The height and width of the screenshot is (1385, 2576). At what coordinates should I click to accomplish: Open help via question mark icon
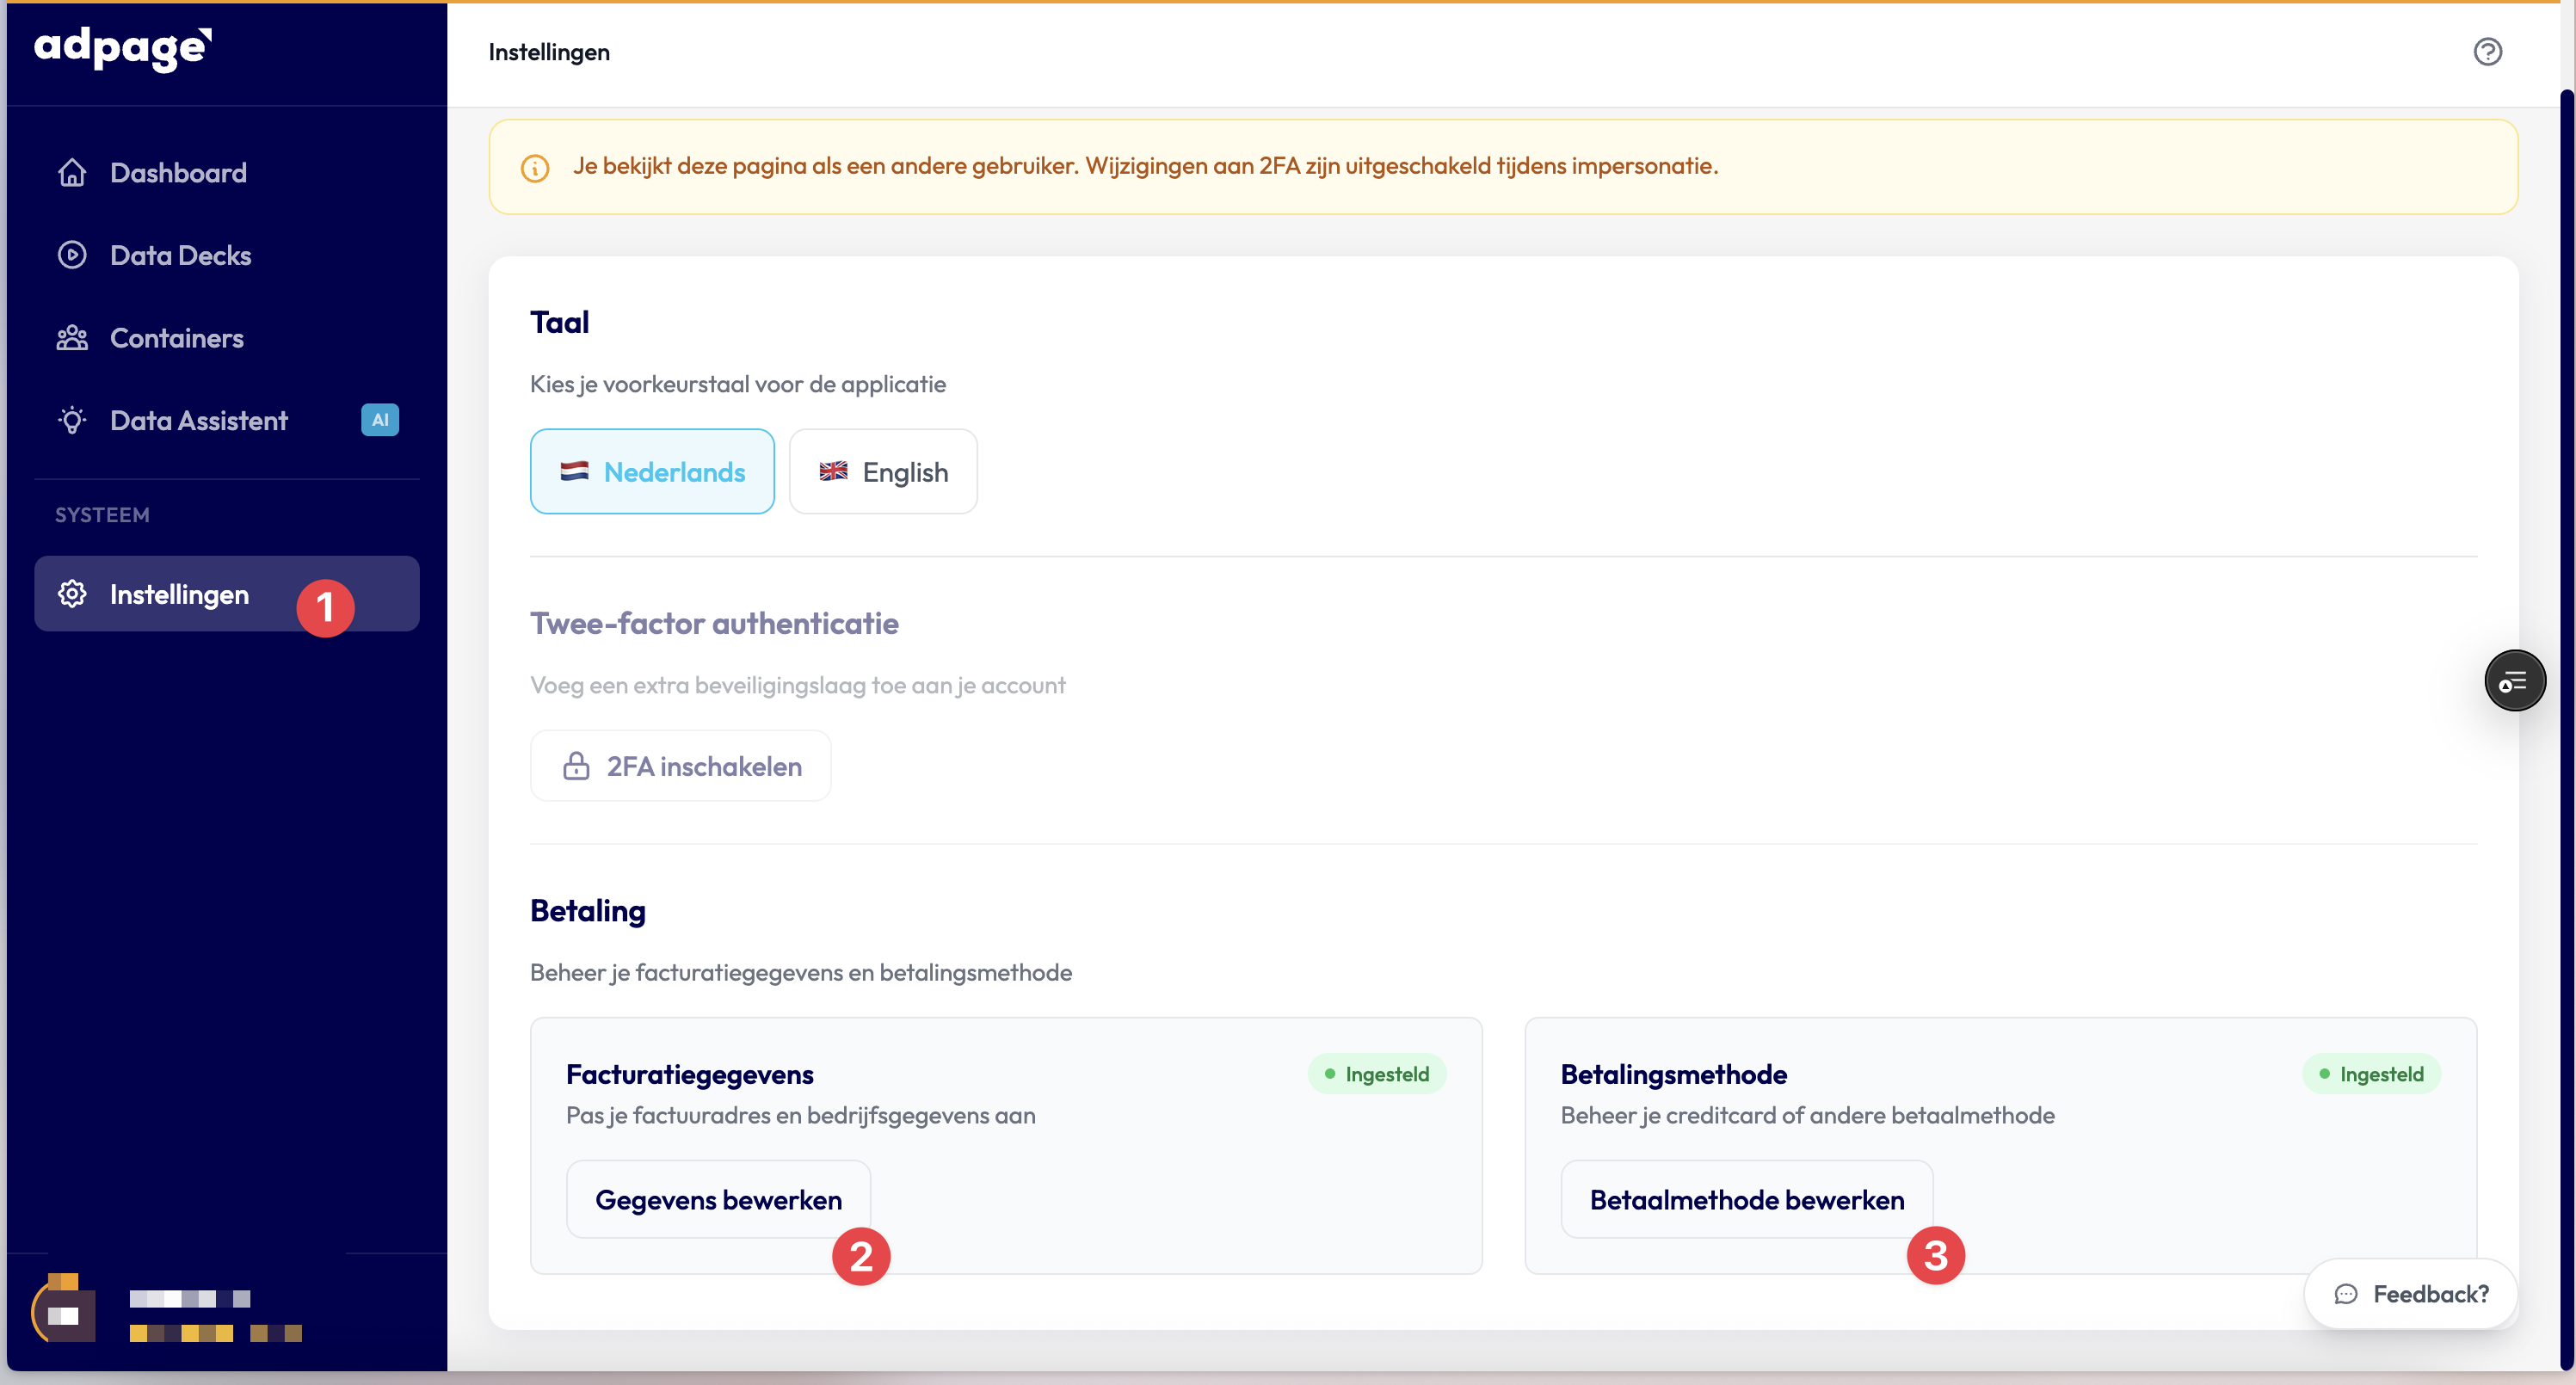click(x=2487, y=52)
